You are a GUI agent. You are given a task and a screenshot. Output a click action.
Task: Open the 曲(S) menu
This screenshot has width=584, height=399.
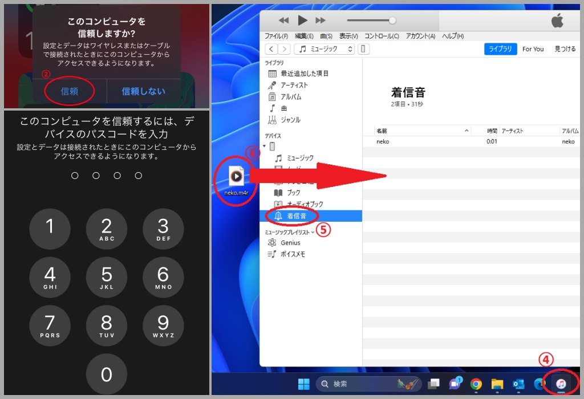pyautogui.click(x=326, y=36)
